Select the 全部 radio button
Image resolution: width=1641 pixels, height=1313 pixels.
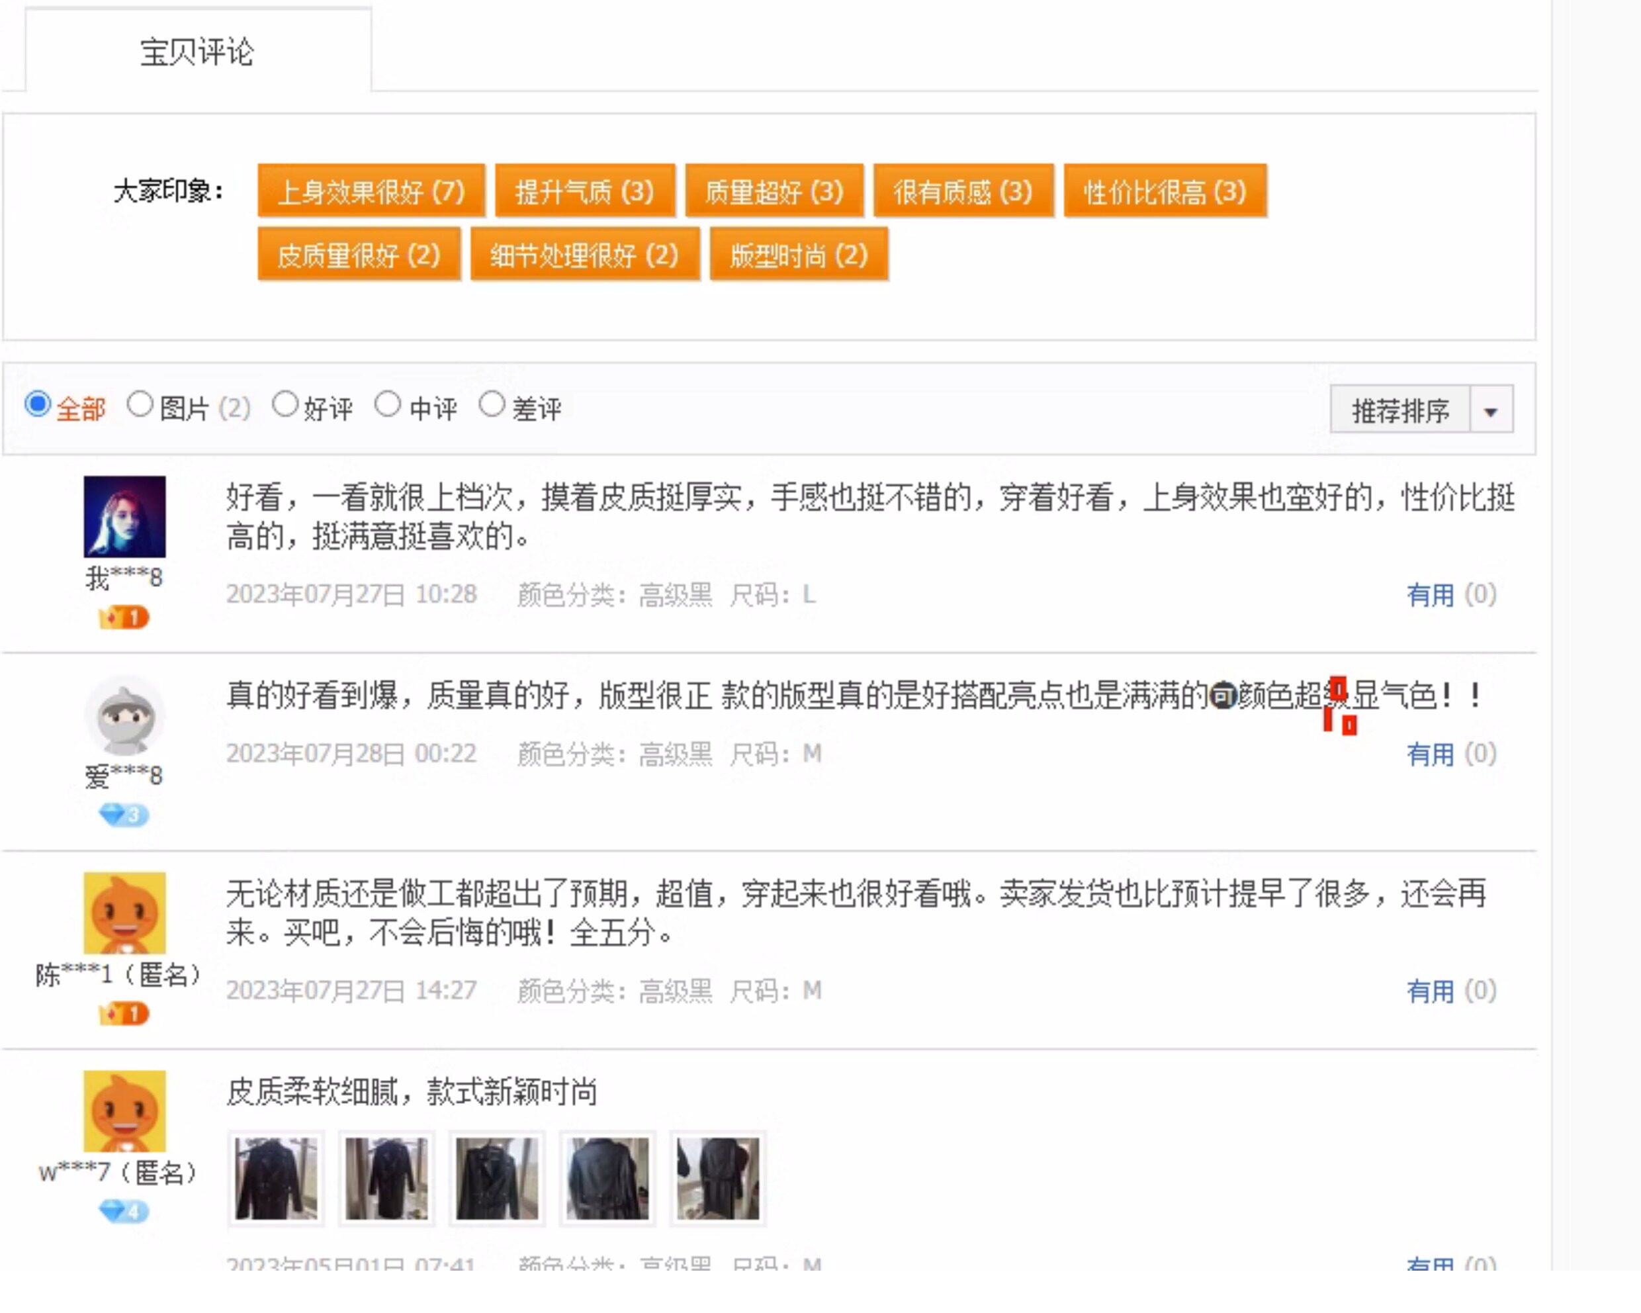[x=37, y=404]
